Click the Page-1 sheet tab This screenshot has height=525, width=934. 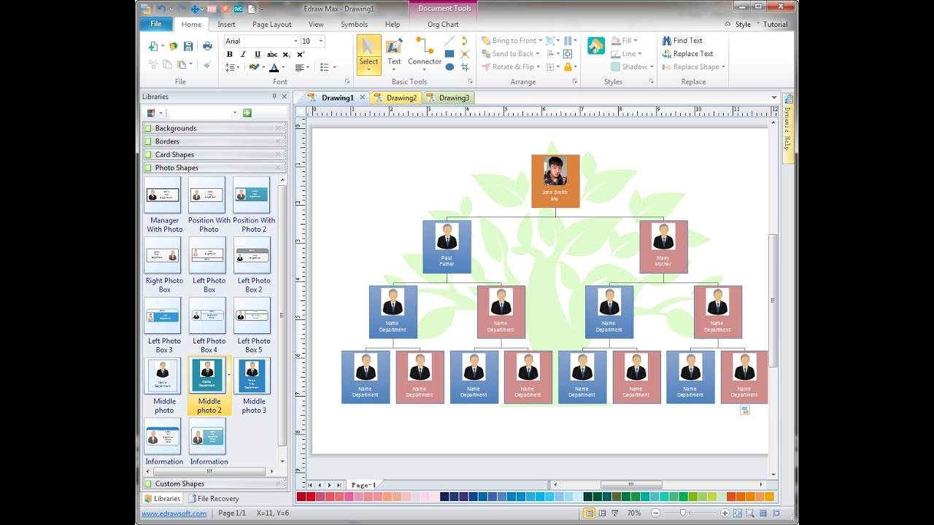point(363,485)
